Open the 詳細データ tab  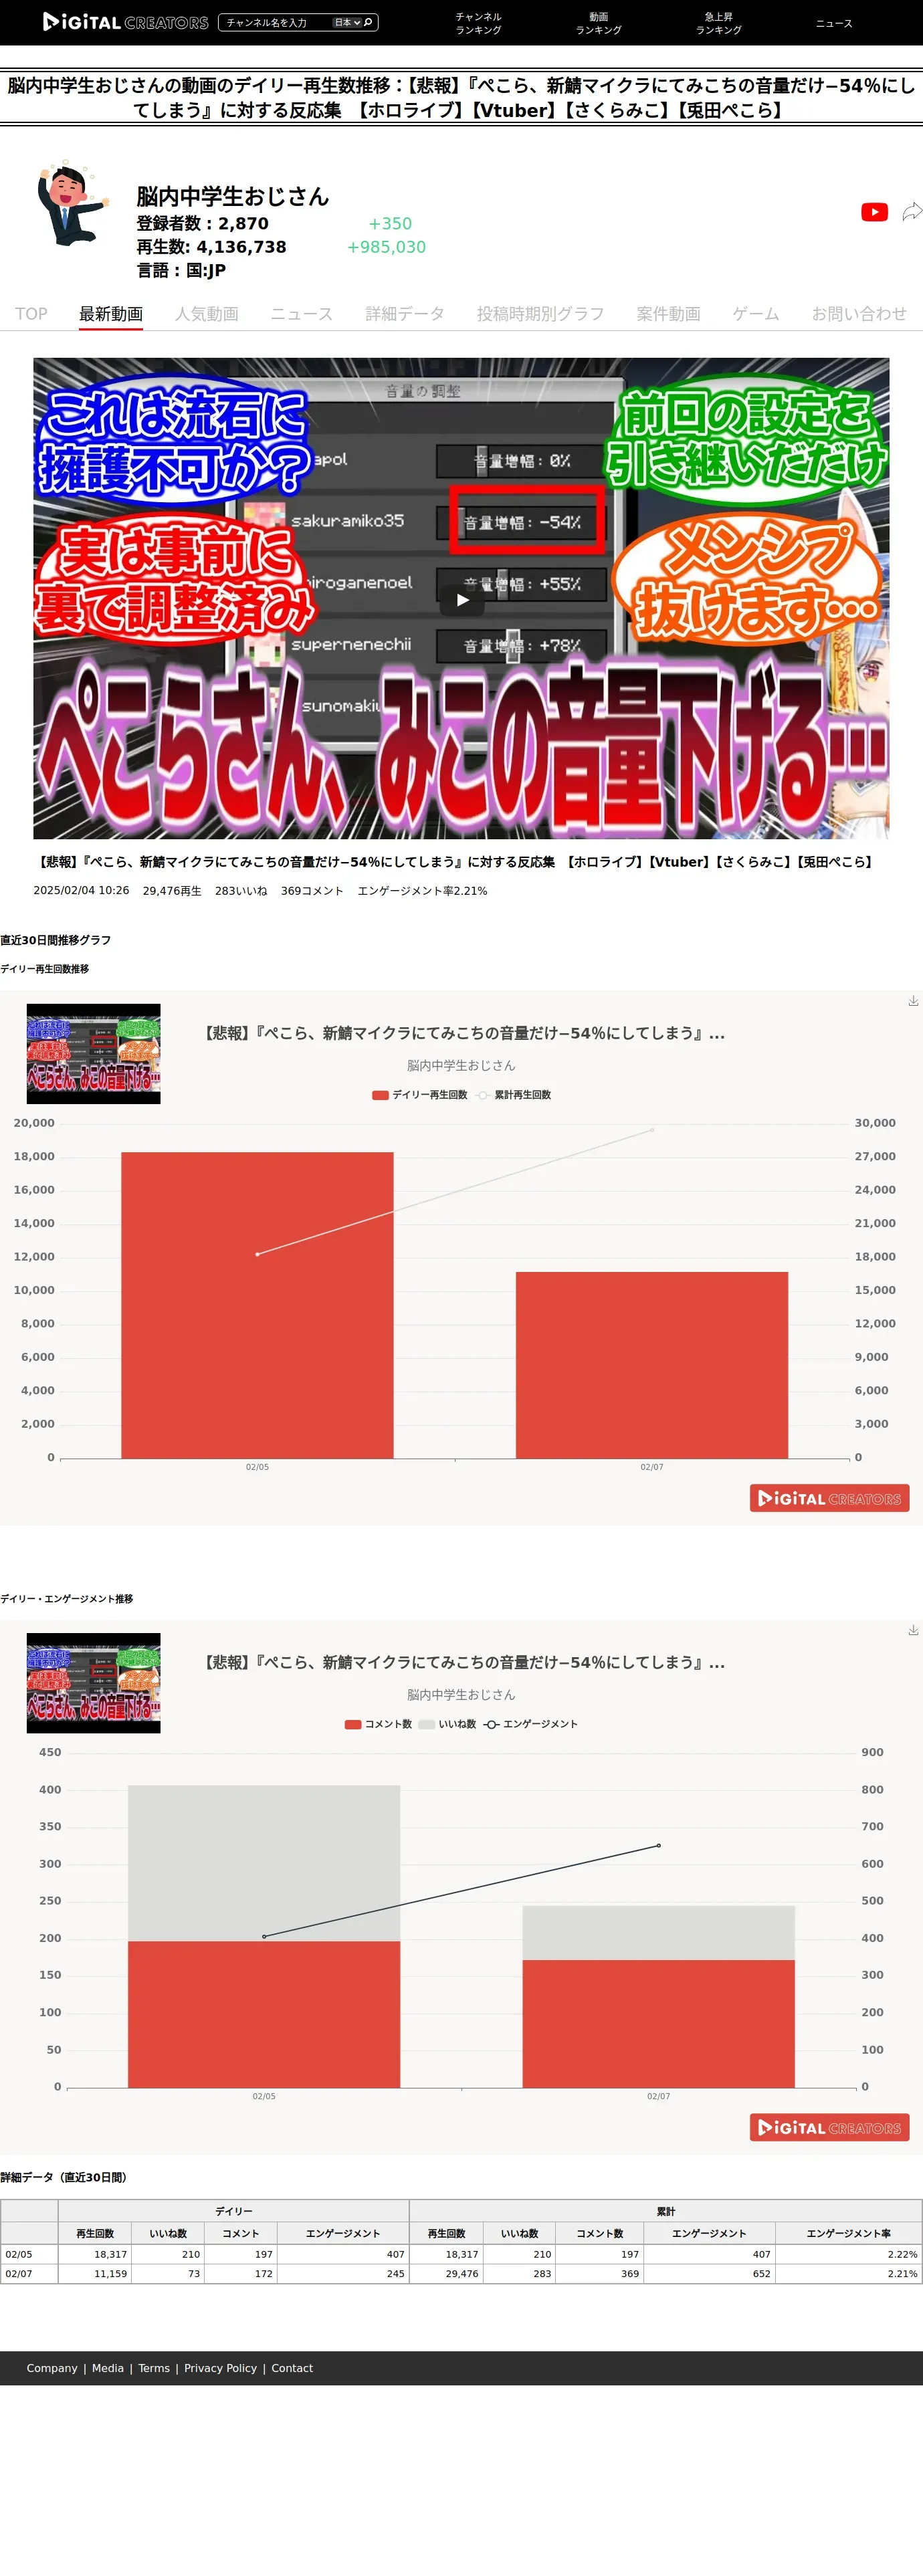405,314
